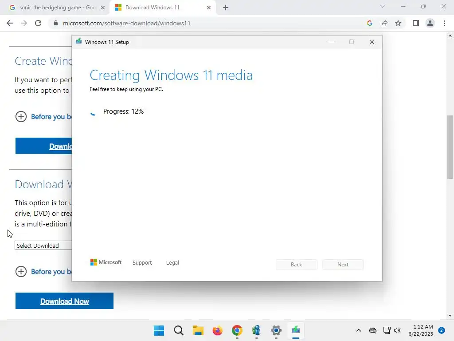
Task: Open the Legal link in Setup
Action: (x=172, y=263)
